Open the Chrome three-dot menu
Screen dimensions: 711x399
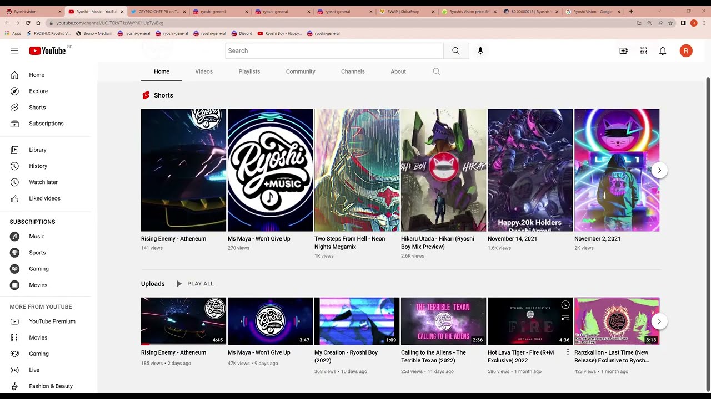(704, 23)
